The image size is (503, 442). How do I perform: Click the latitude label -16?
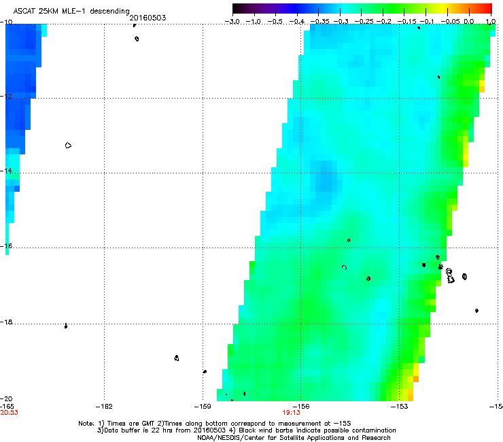6,245
